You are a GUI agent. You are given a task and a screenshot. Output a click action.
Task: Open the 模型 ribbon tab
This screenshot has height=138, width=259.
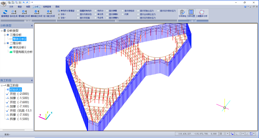(20, 7)
